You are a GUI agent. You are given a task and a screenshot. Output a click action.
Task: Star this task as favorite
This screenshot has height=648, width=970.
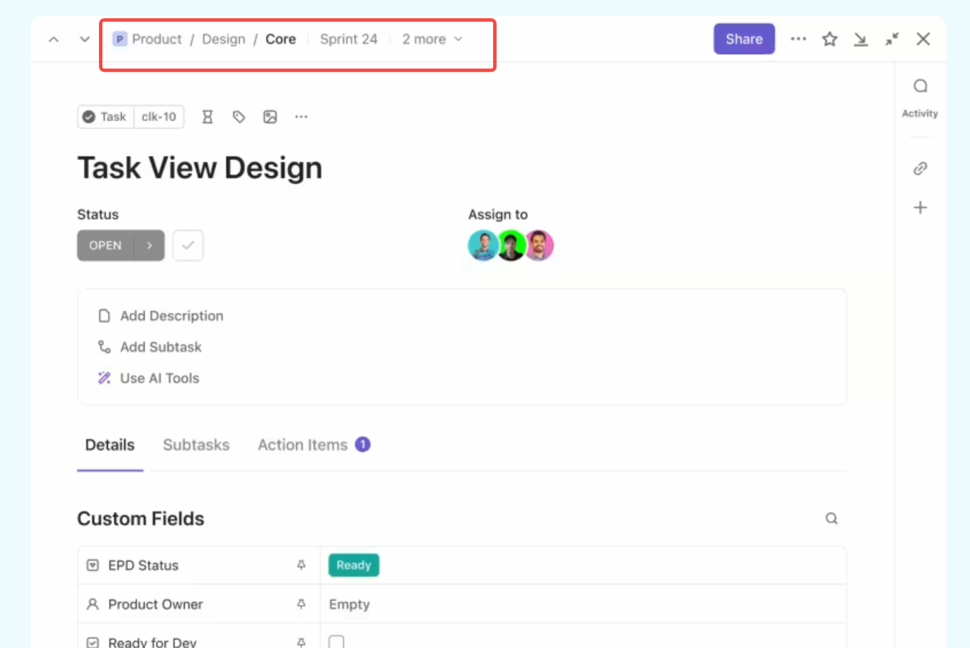(829, 39)
